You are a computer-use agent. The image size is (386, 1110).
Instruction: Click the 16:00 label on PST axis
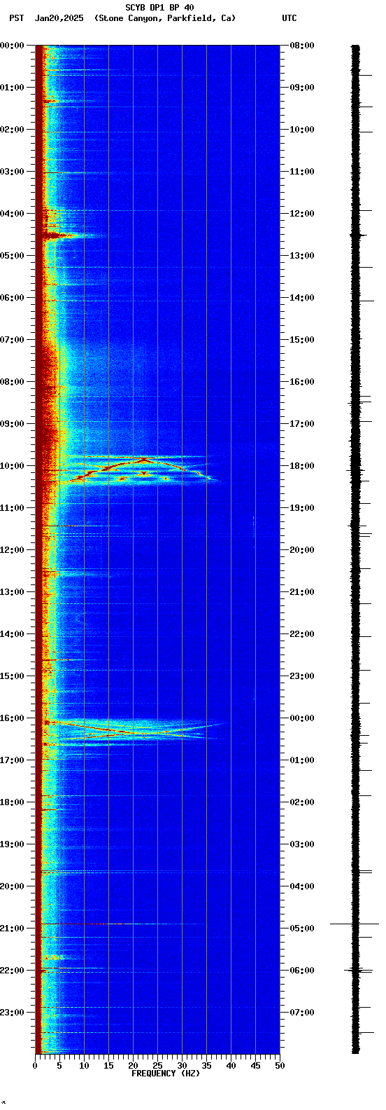(12, 718)
